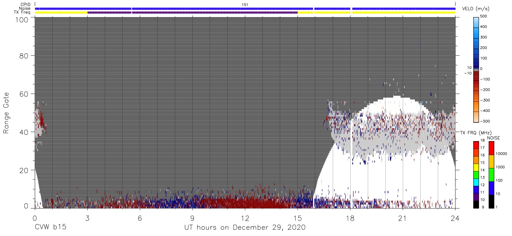Click the green segment of NOISE legend
The height and width of the screenshot is (236, 512).
pyautogui.click(x=491, y=174)
